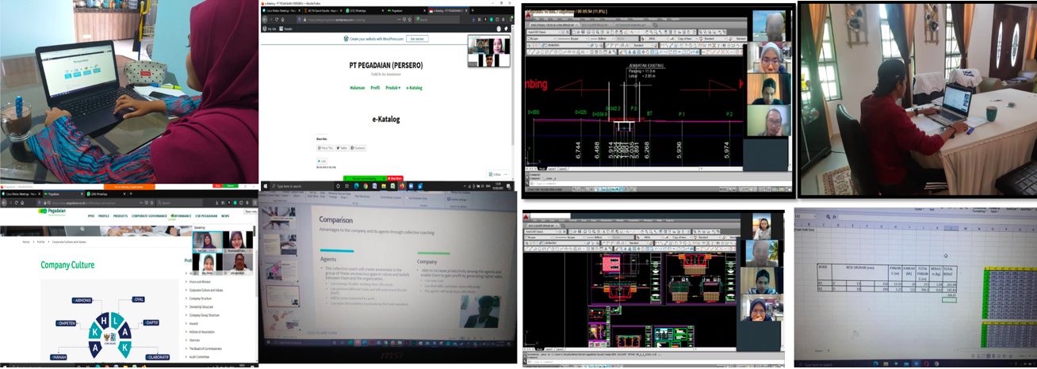Click Windows taskbar search box, e-Katalog screenshot
Image resolution: width=1037 pixels, height=369 pixels.
click(302, 186)
